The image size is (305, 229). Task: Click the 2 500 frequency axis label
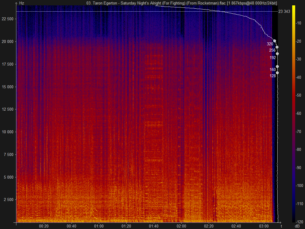coord(9,199)
